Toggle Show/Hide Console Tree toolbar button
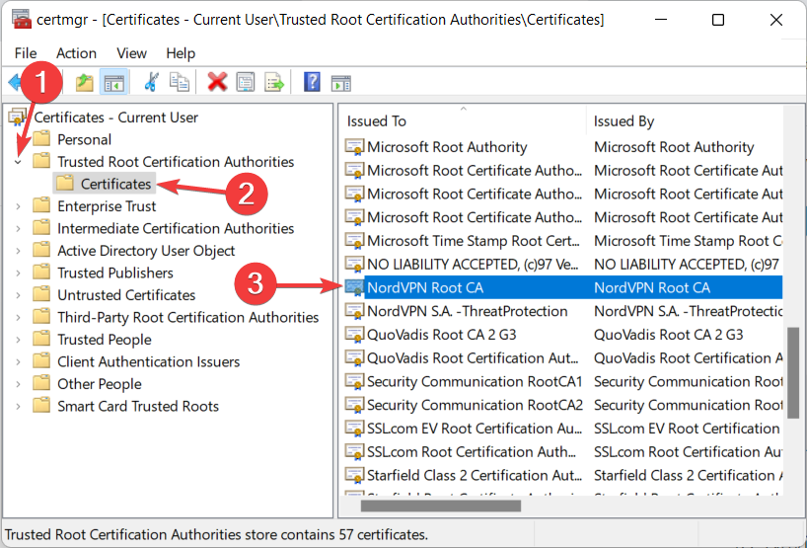Viewport: 807px width, 548px height. (113, 82)
